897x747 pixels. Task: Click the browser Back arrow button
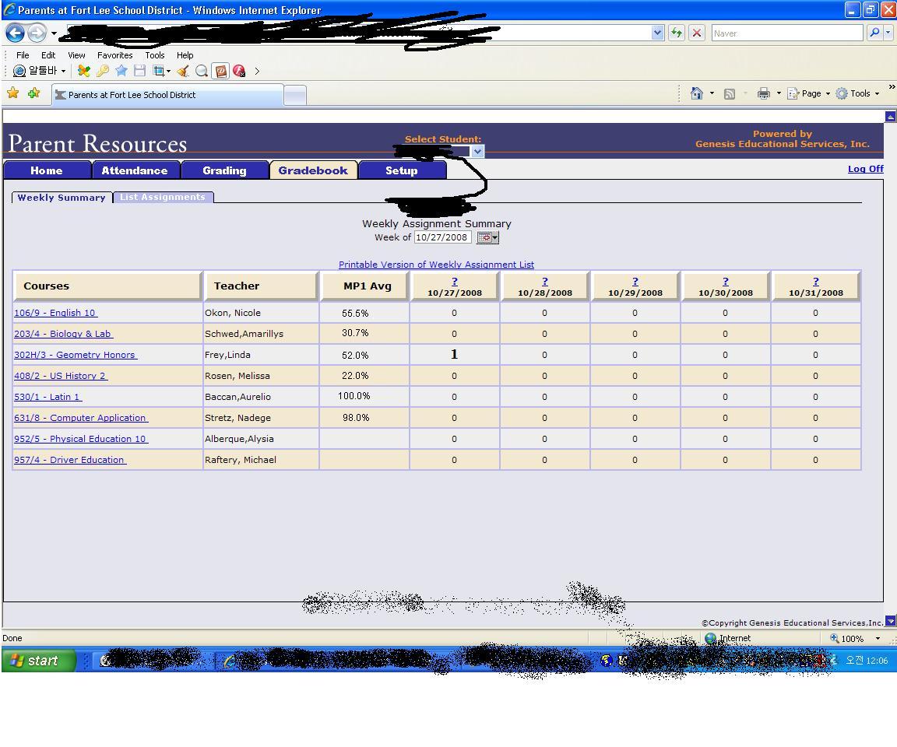tap(15, 33)
